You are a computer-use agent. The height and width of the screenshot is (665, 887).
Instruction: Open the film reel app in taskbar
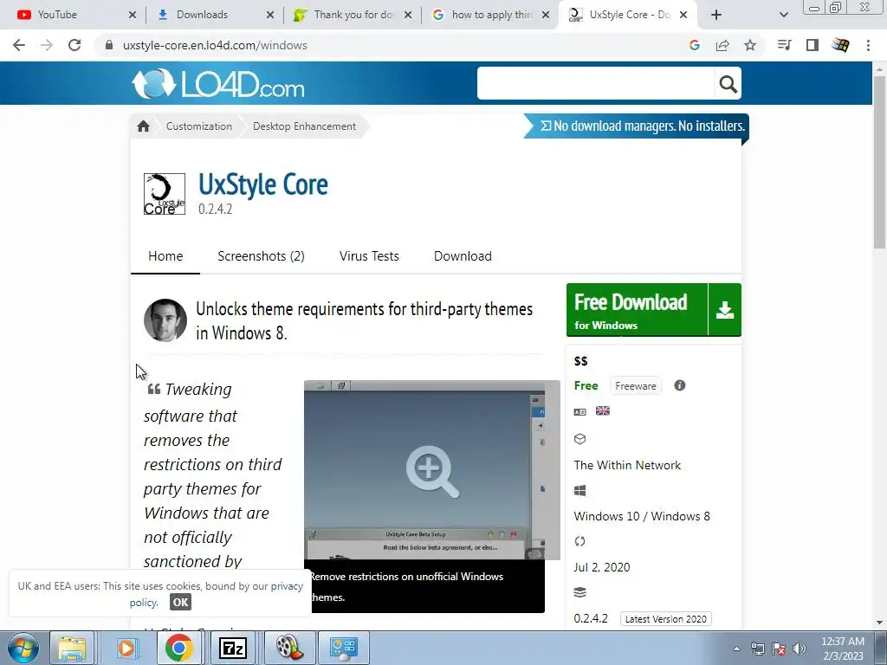tap(288, 648)
